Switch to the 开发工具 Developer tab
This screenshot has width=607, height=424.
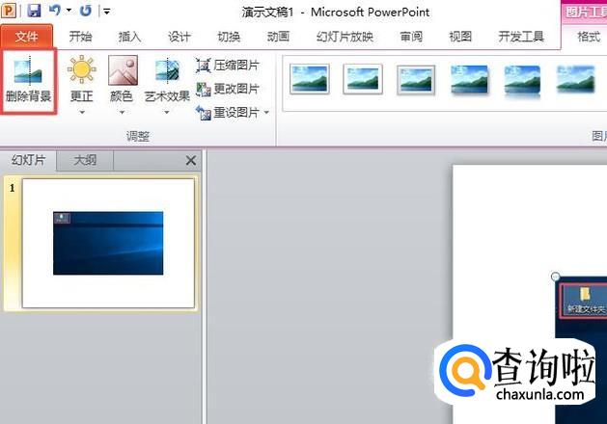pos(521,37)
